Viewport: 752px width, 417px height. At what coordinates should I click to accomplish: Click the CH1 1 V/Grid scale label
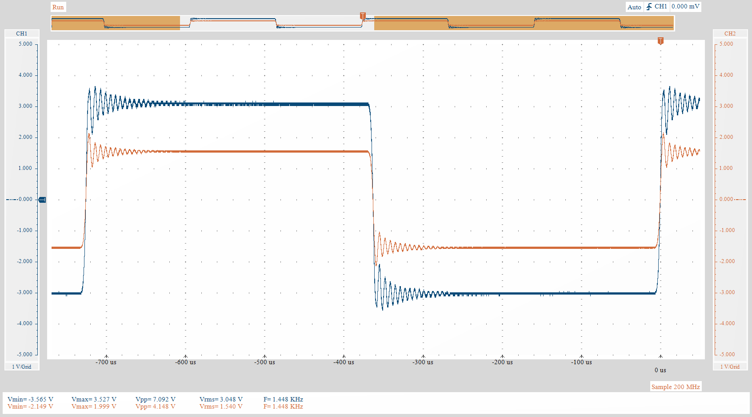(22, 367)
